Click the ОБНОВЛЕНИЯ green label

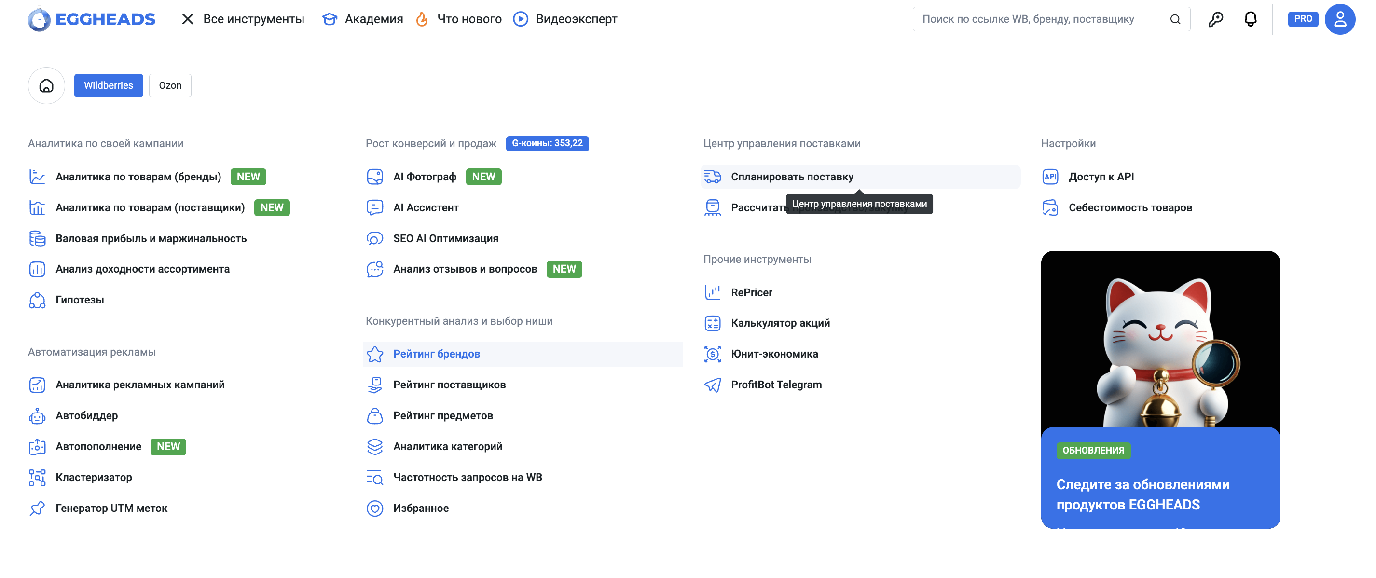[1093, 451]
